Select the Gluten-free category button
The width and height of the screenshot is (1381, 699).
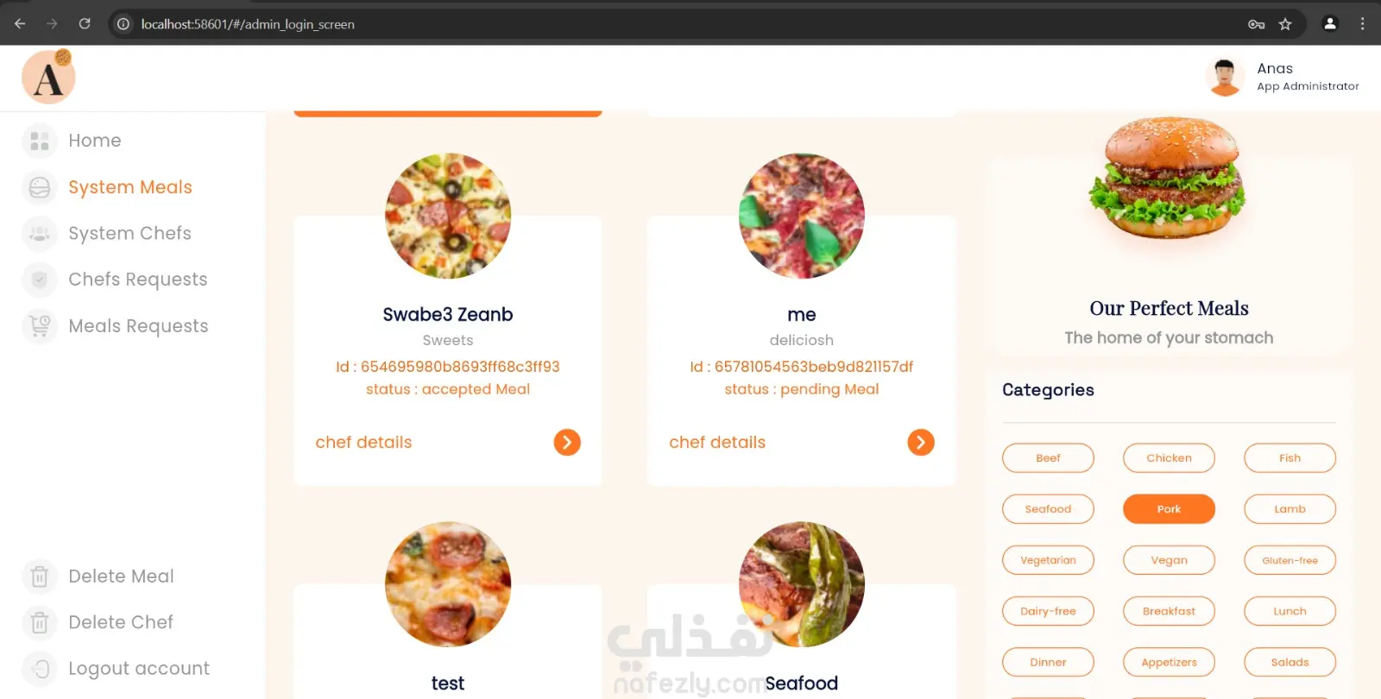[1290, 560]
